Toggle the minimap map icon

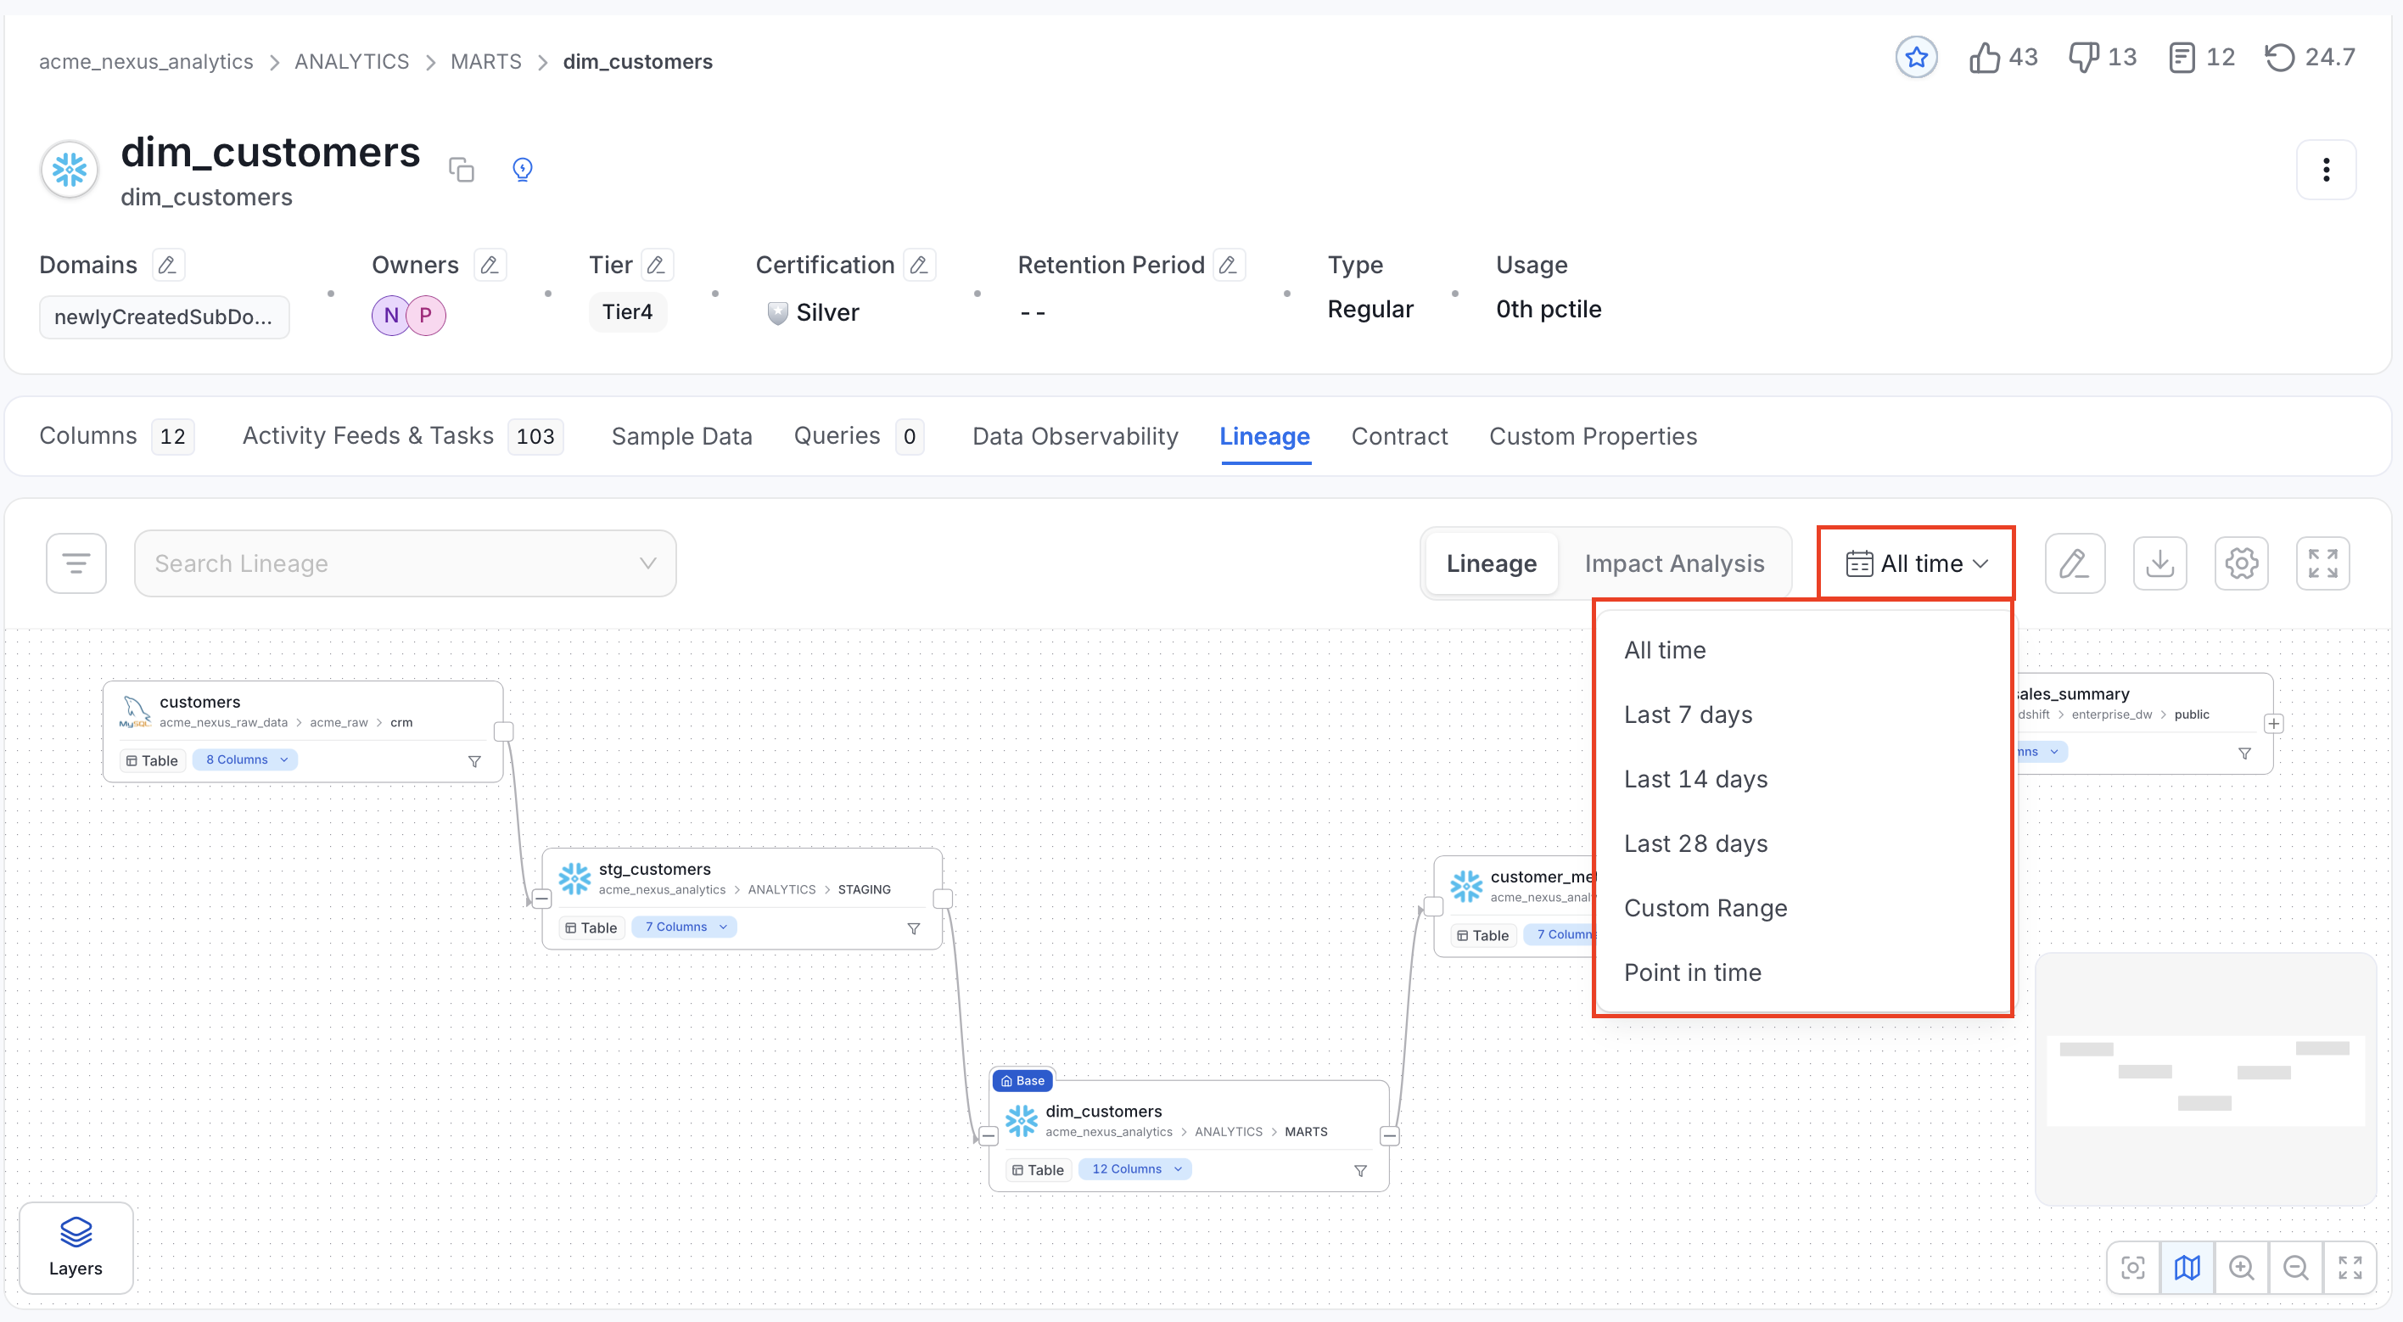click(x=2187, y=1267)
